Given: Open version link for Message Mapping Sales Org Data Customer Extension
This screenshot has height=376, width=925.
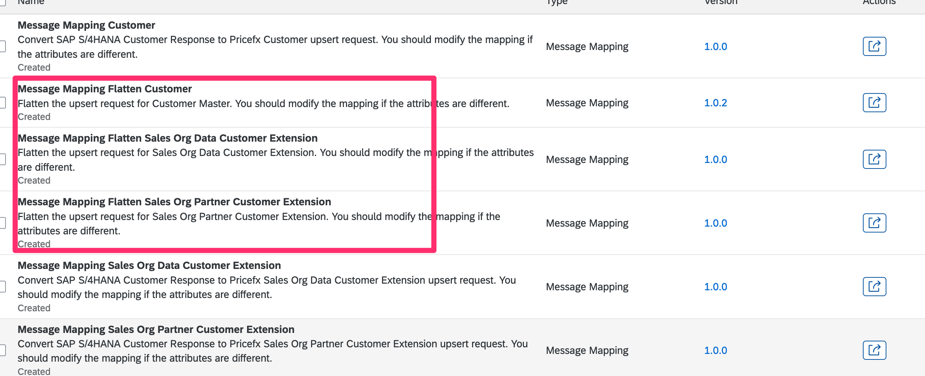Looking at the screenshot, I should [715, 287].
